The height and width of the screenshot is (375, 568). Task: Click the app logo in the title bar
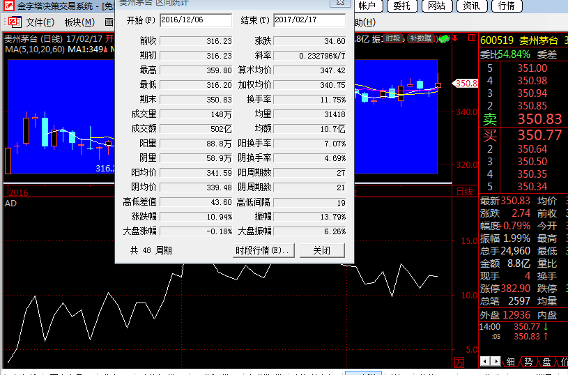pyautogui.click(x=8, y=6)
